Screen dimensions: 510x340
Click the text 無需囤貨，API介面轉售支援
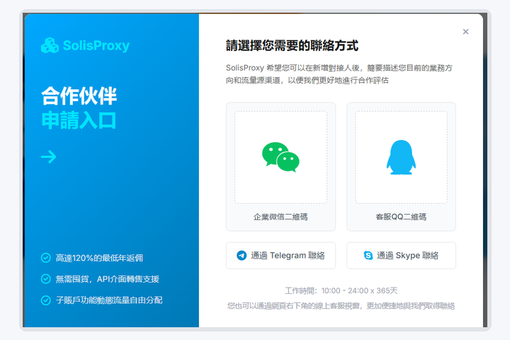tap(108, 279)
